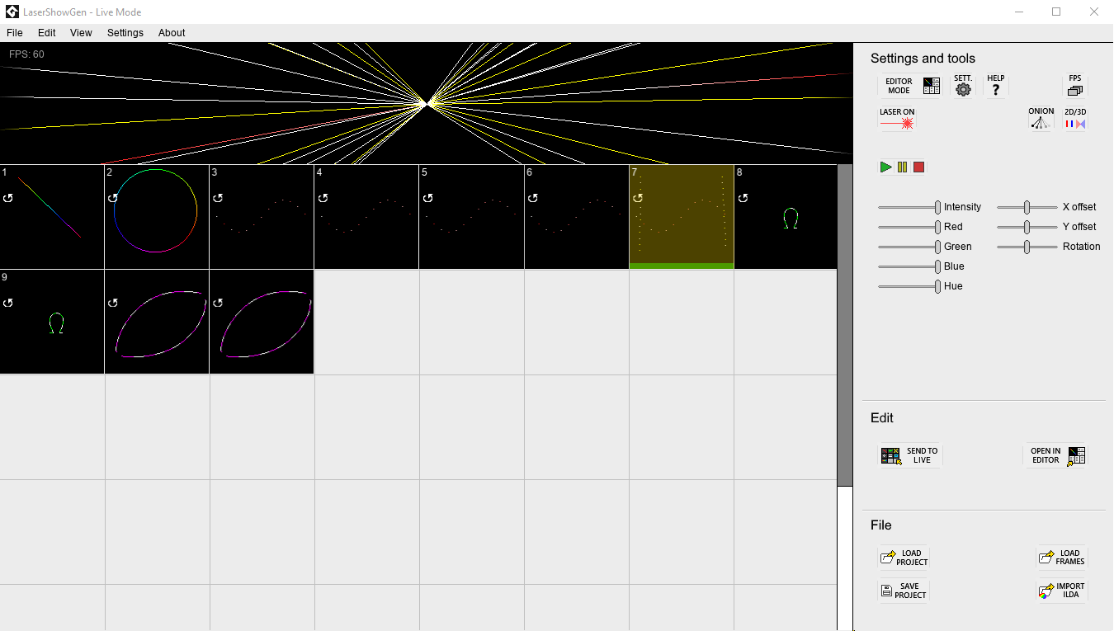Select frame 2 with rainbow circle
The image size is (1114, 631).
157,217
